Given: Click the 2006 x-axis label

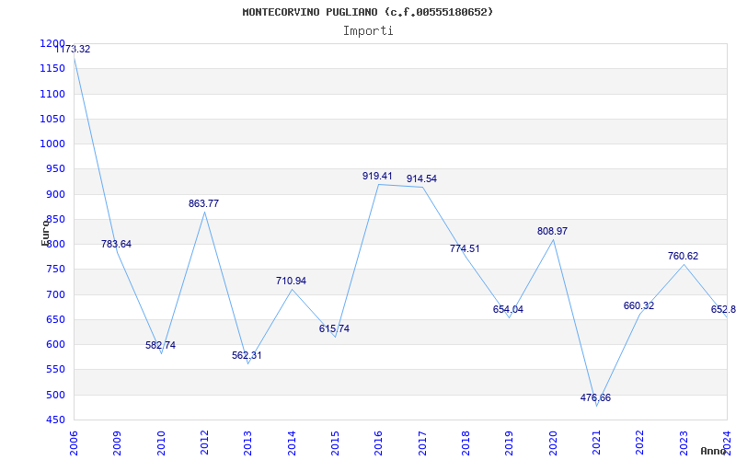Looking at the screenshot, I should pyautogui.click(x=74, y=443).
